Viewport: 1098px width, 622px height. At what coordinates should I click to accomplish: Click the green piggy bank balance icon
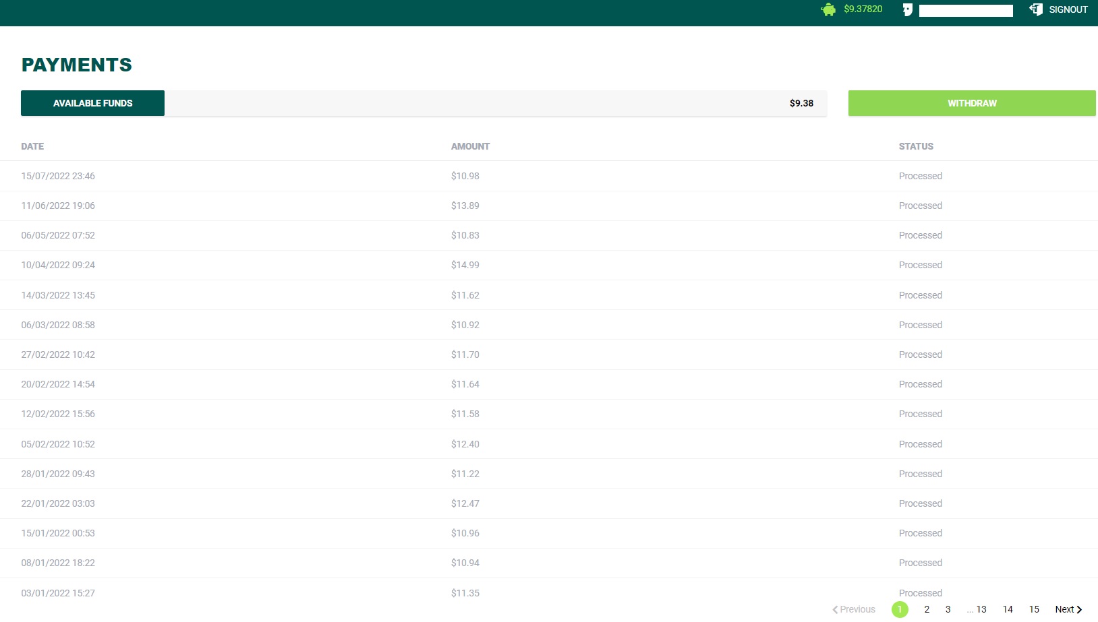click(828, 9)
